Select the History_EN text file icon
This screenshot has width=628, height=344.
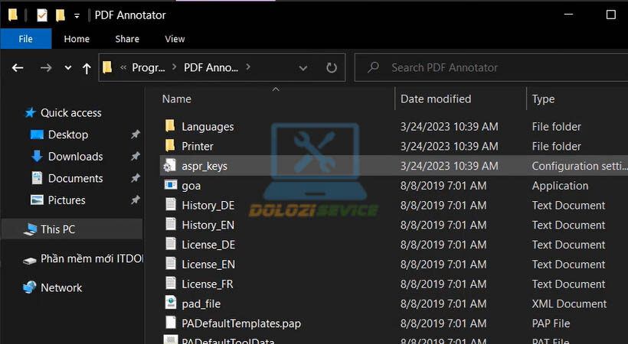click(x=171, y=224)
